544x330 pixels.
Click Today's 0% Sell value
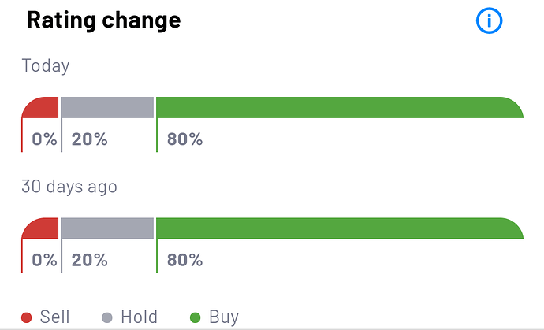click(44, 139)
